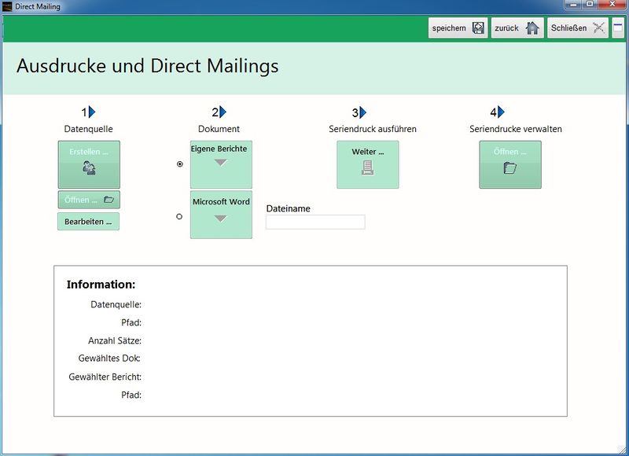The height and width of the screenshot is (456, 629).
Task: Click the folder icon on the Öffnen button
Action: point(108,200)
